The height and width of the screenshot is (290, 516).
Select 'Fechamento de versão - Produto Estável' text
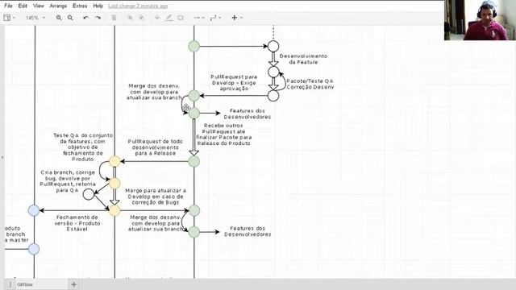click(77, 223)
